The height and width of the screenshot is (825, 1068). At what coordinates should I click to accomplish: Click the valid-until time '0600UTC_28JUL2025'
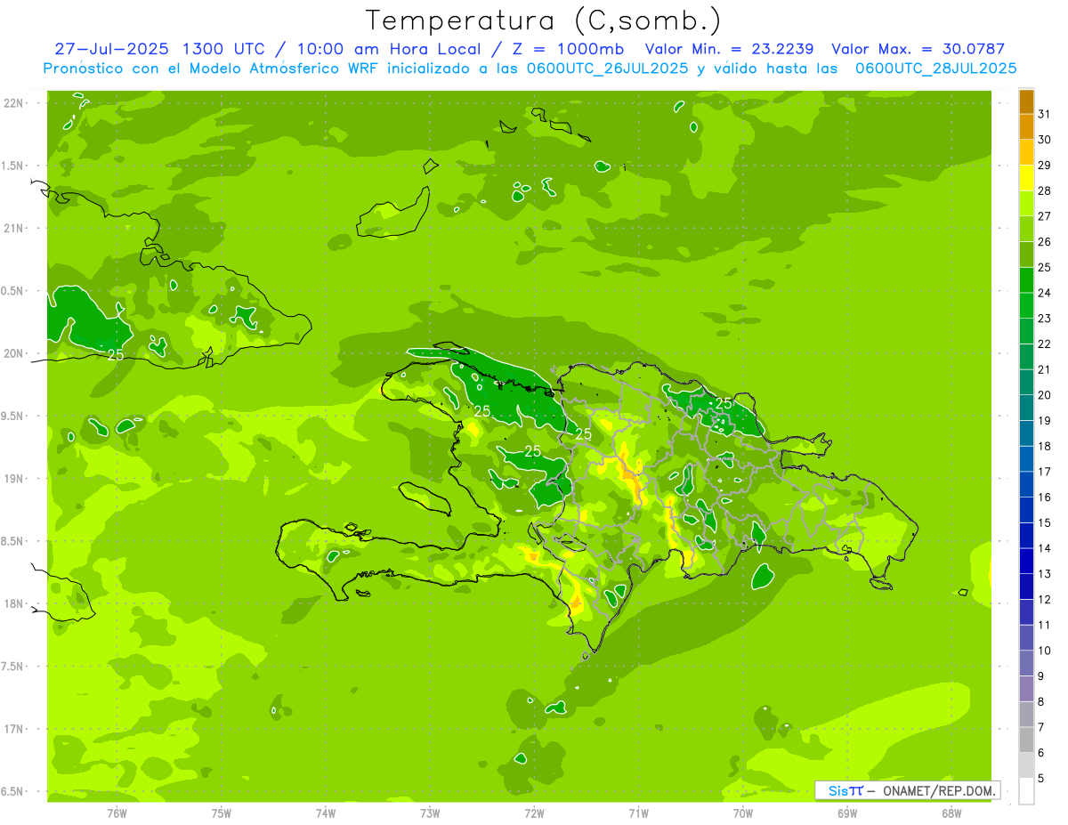(x=935, y=69)
